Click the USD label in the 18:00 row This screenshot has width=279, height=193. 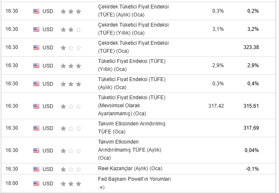[x=48, y=183]
